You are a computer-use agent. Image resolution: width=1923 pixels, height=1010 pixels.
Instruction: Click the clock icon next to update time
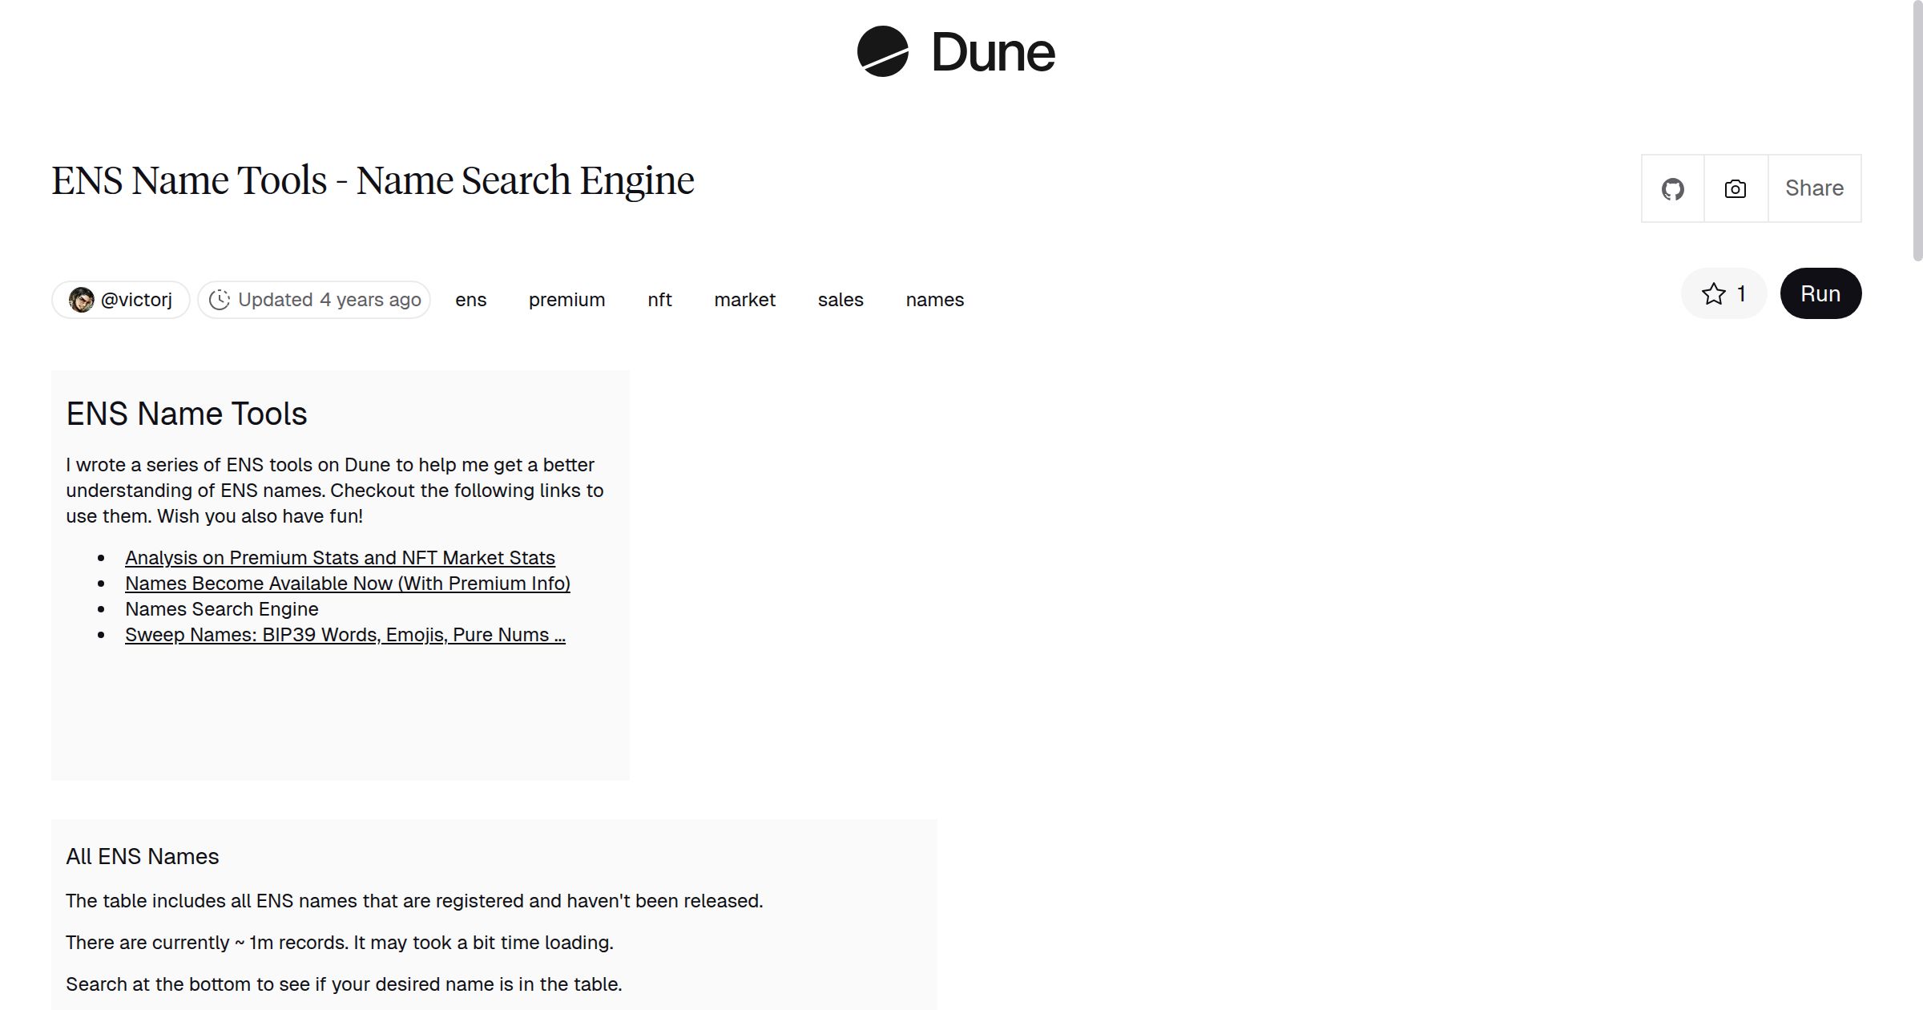click(x=222, y=299)
